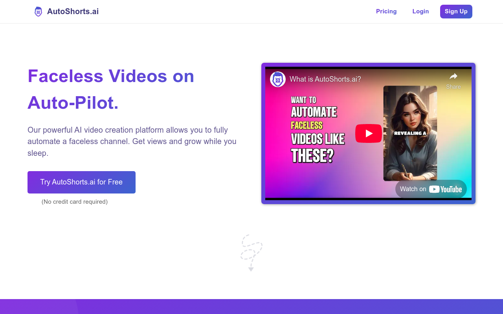Click the paragraph starting 'Our powerful AI video'

pos(132,141)
